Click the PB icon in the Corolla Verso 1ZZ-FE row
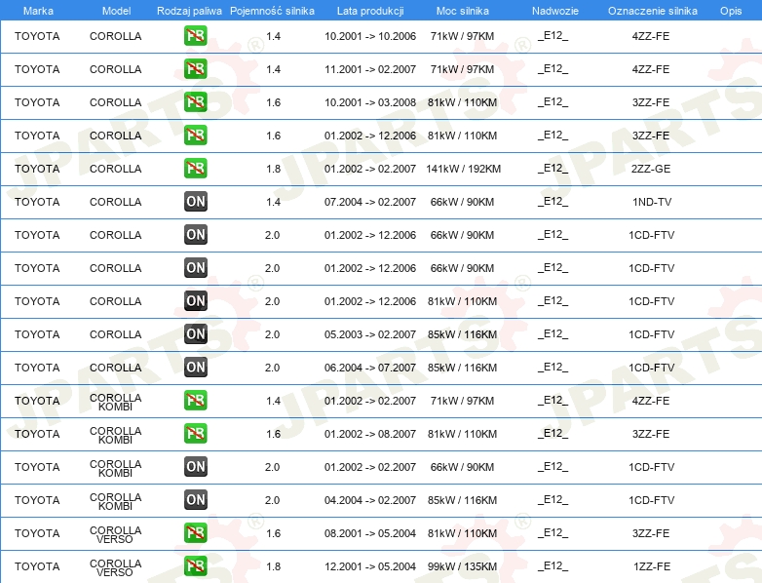The height and width of the screenshot is (583, 762). [195, 566]
